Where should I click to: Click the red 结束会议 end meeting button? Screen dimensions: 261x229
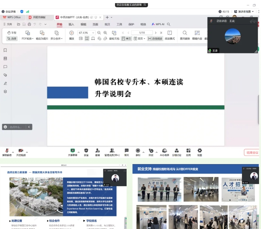pos(252,152)
